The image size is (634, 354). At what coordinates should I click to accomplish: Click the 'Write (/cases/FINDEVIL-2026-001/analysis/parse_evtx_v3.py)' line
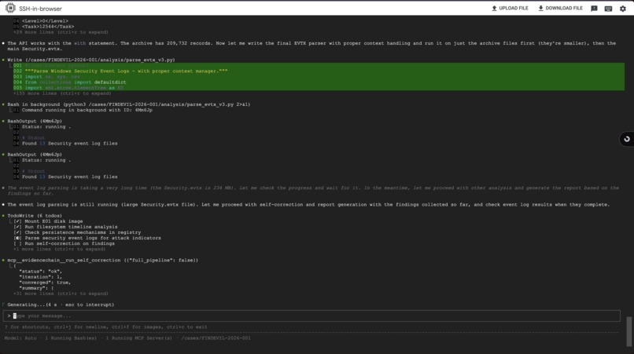click(x=91, y=60)
